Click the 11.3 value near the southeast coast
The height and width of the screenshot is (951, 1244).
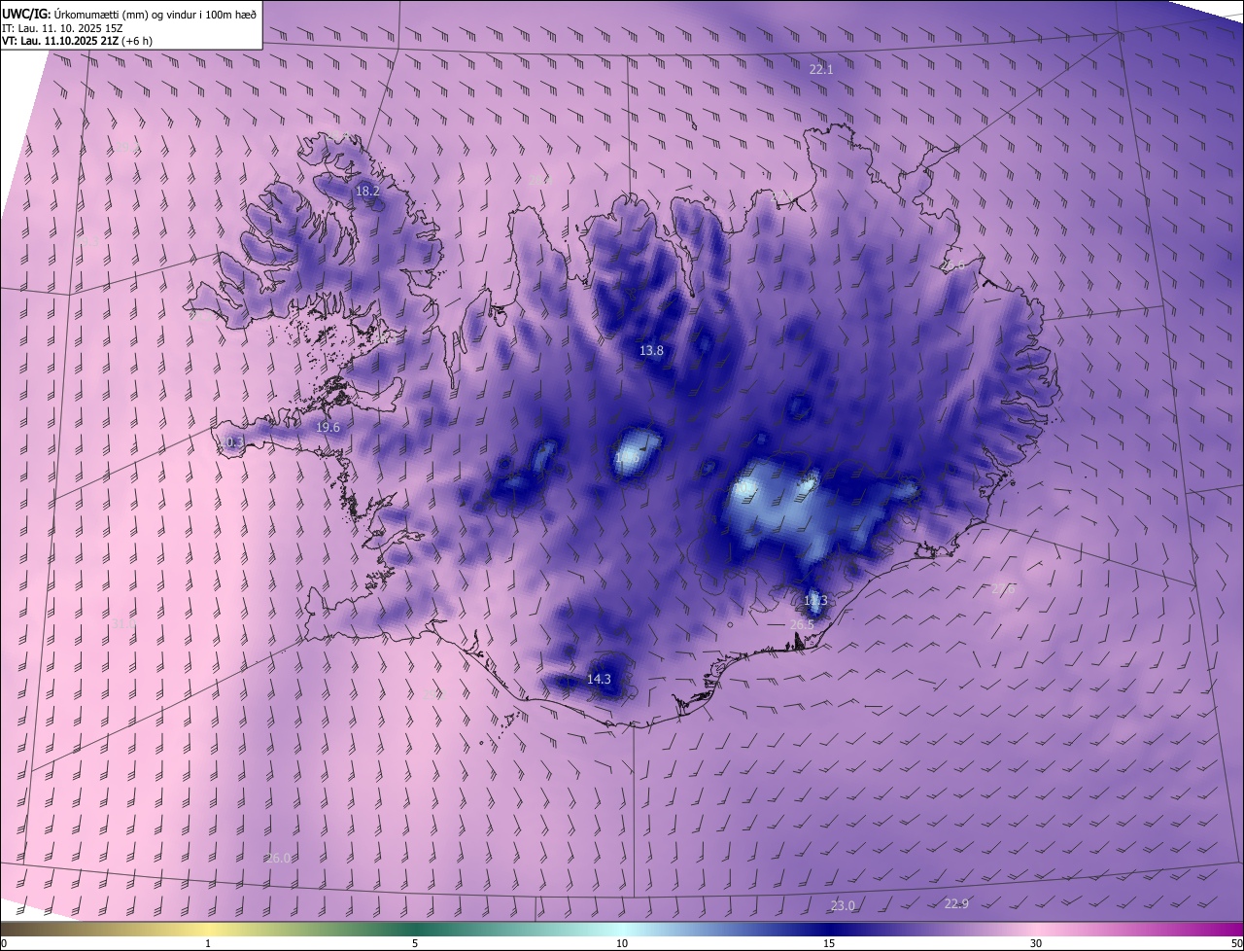tap(815, 601)
